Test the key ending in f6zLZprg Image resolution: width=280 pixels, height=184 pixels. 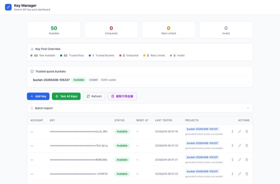click(x=232, y=146)
